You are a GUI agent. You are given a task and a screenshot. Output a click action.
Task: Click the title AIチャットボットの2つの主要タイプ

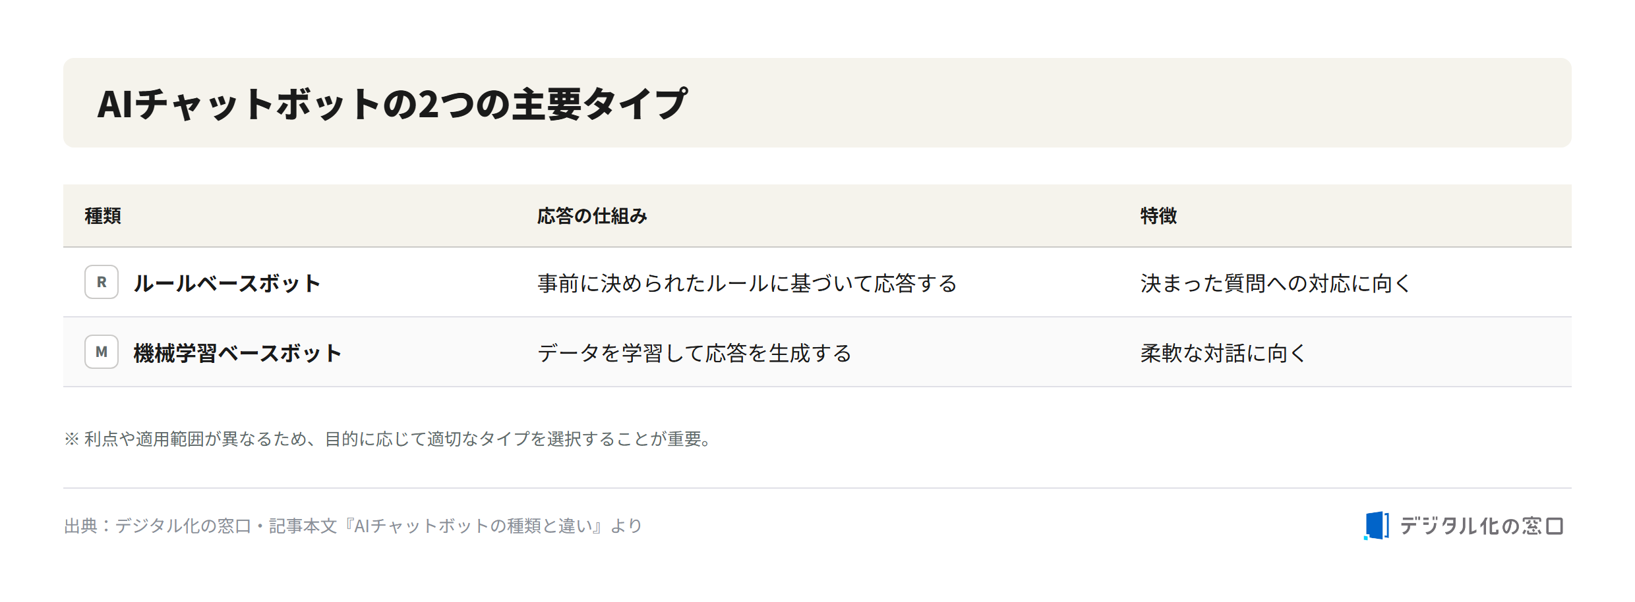[393, 104]
